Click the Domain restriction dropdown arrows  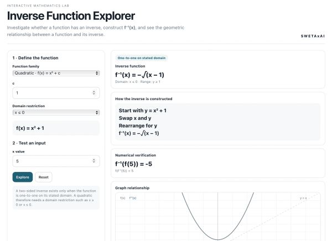pyautogui.click(x=97, y=113)
